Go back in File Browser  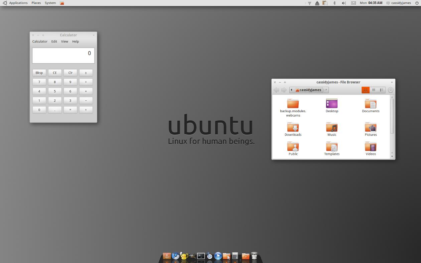pyautogui.click(x=276, y=90)
